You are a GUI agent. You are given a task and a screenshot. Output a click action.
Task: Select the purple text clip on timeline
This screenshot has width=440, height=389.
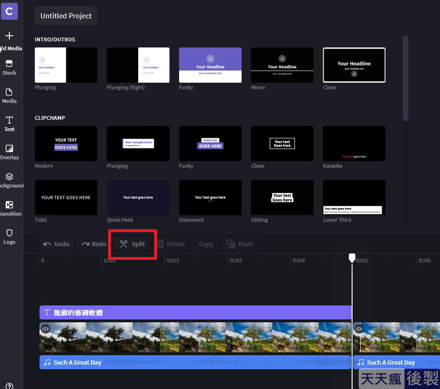point(195,312)
